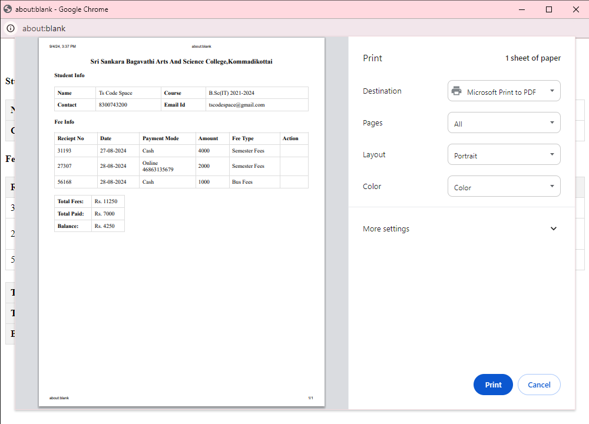Click the Destination dropdown arrow
Viewport: 589px width, 424px height.
(552, 91)
